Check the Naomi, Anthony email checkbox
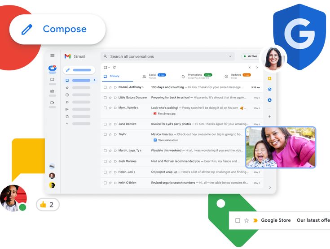Image resolution: width=330 pixels, height=249 pixels. [105, 87]
